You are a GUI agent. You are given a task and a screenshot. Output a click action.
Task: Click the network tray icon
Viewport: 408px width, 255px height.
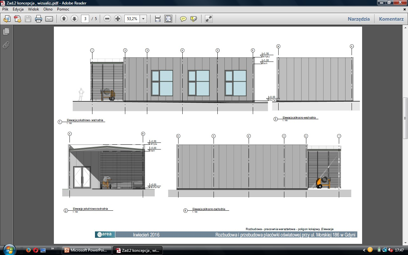(385, 250)
